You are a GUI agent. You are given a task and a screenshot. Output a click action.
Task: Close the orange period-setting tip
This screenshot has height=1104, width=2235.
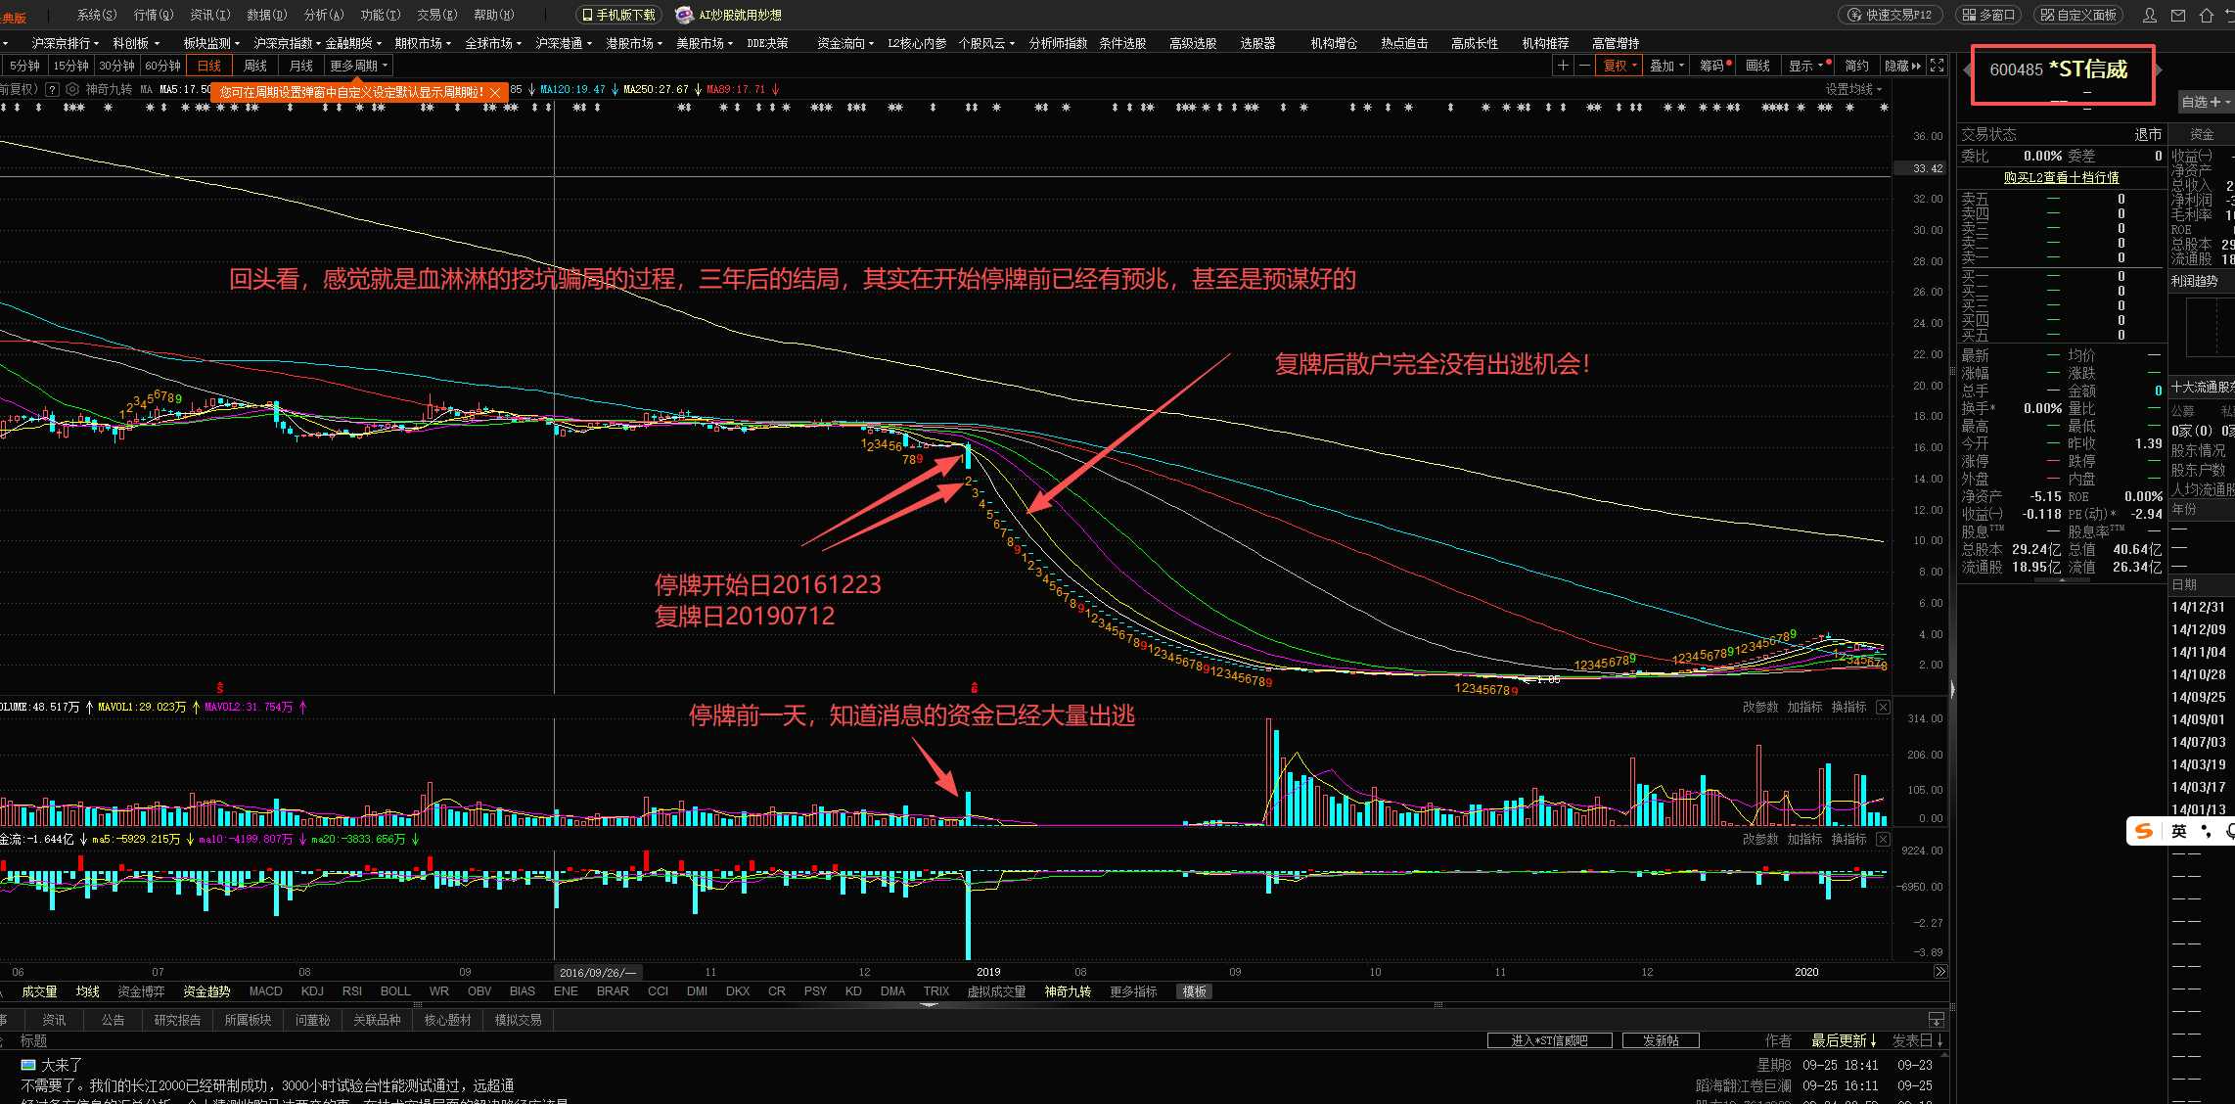[x=495, y=92]
